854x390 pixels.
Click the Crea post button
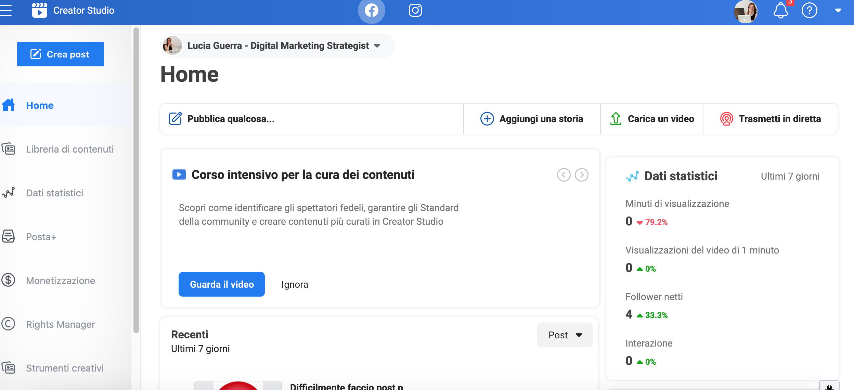pos(61,54)
